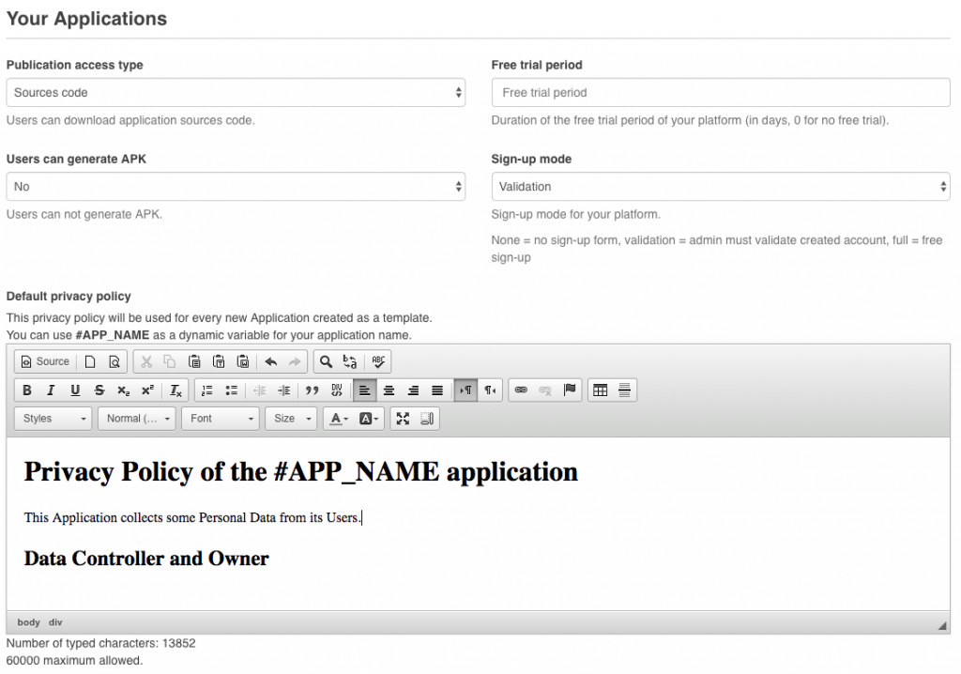Click the Free trial period field
This screenshot has height=674, width=961.
coord(721,93)
